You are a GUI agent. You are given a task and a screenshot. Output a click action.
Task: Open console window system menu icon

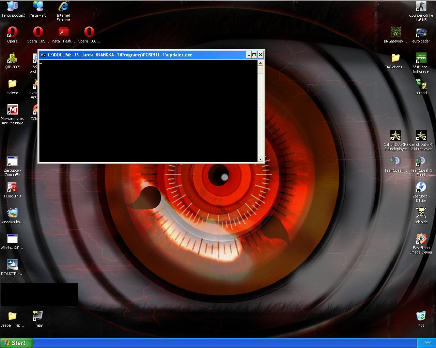[43, 55]
